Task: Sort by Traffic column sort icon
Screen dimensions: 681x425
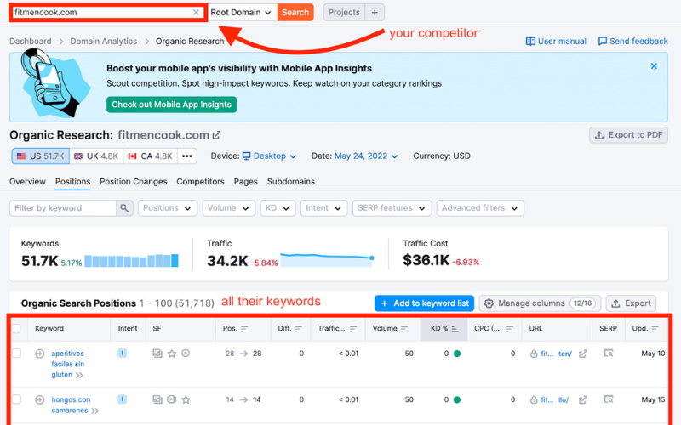Action: click(x=352, y=329)
